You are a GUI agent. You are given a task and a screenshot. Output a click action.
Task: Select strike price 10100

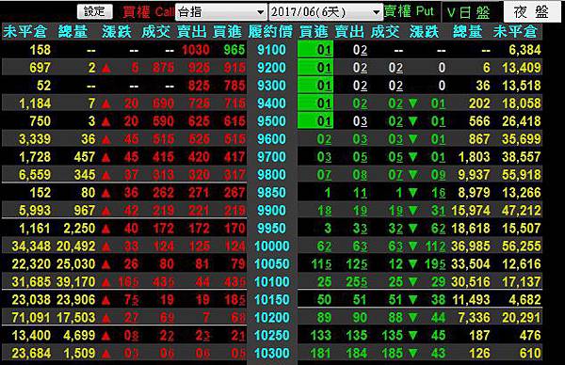272,282
